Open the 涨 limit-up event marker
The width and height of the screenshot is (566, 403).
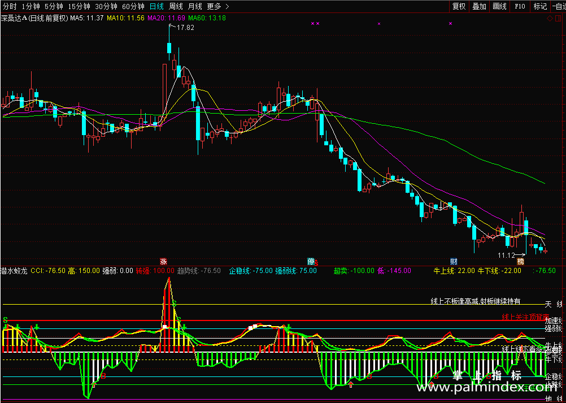tap(163, 261)
